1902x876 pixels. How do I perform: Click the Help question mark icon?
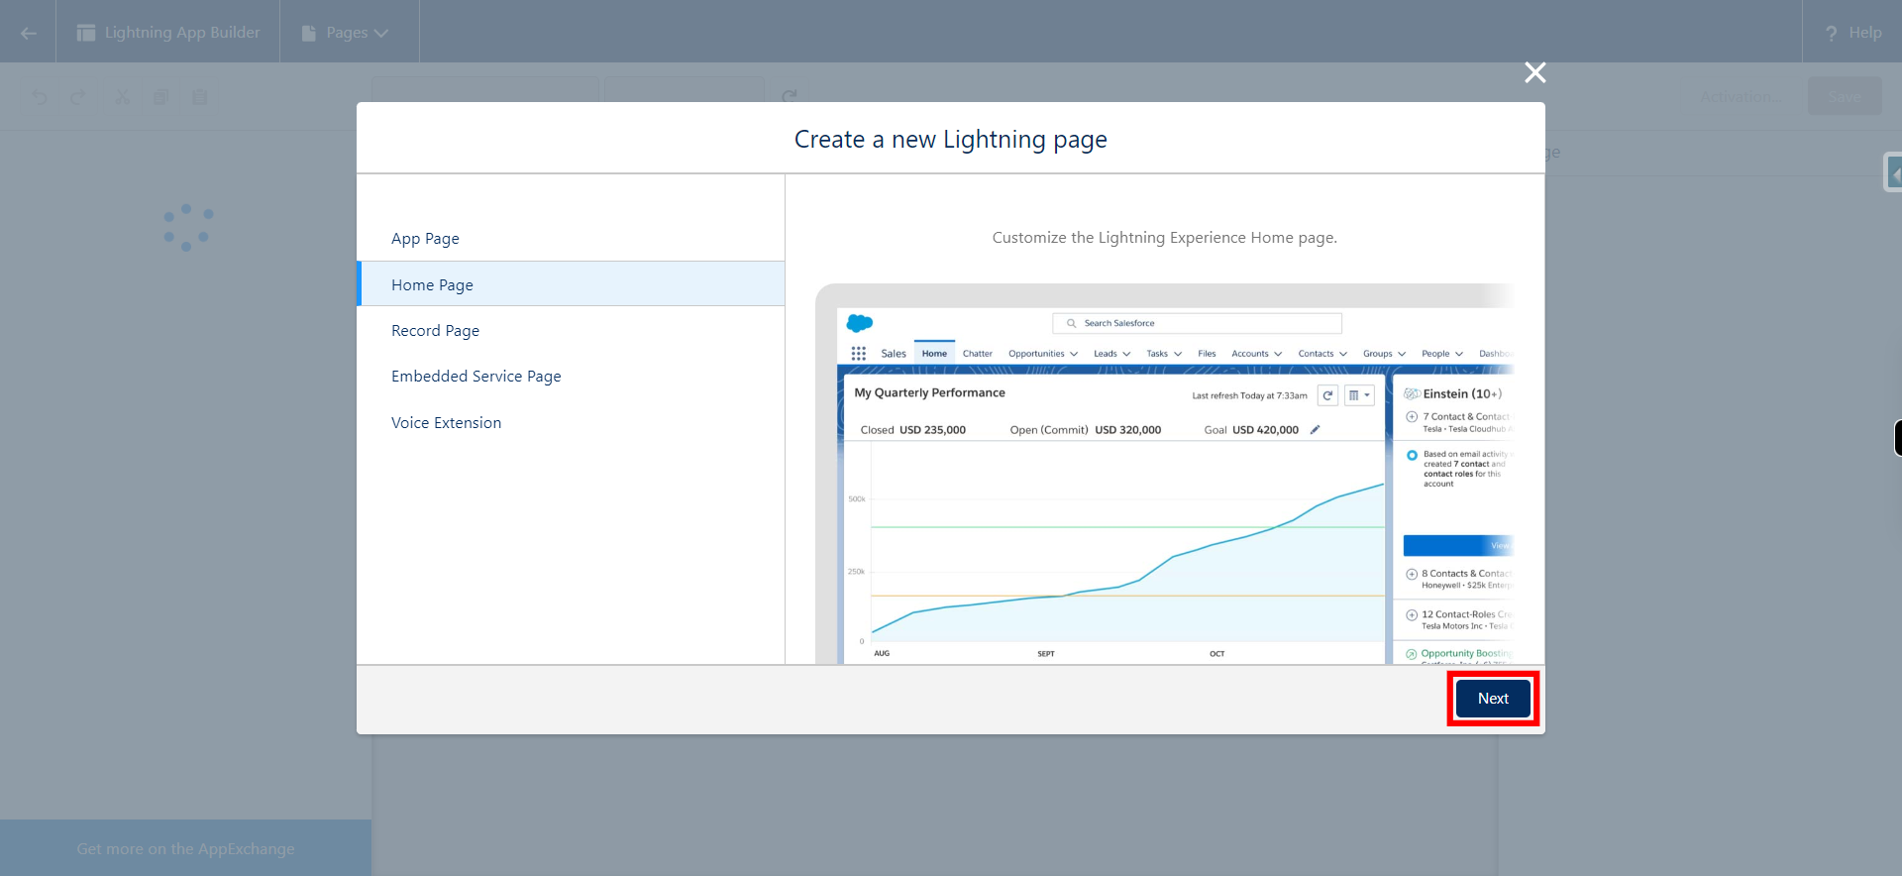(1832, 33)
